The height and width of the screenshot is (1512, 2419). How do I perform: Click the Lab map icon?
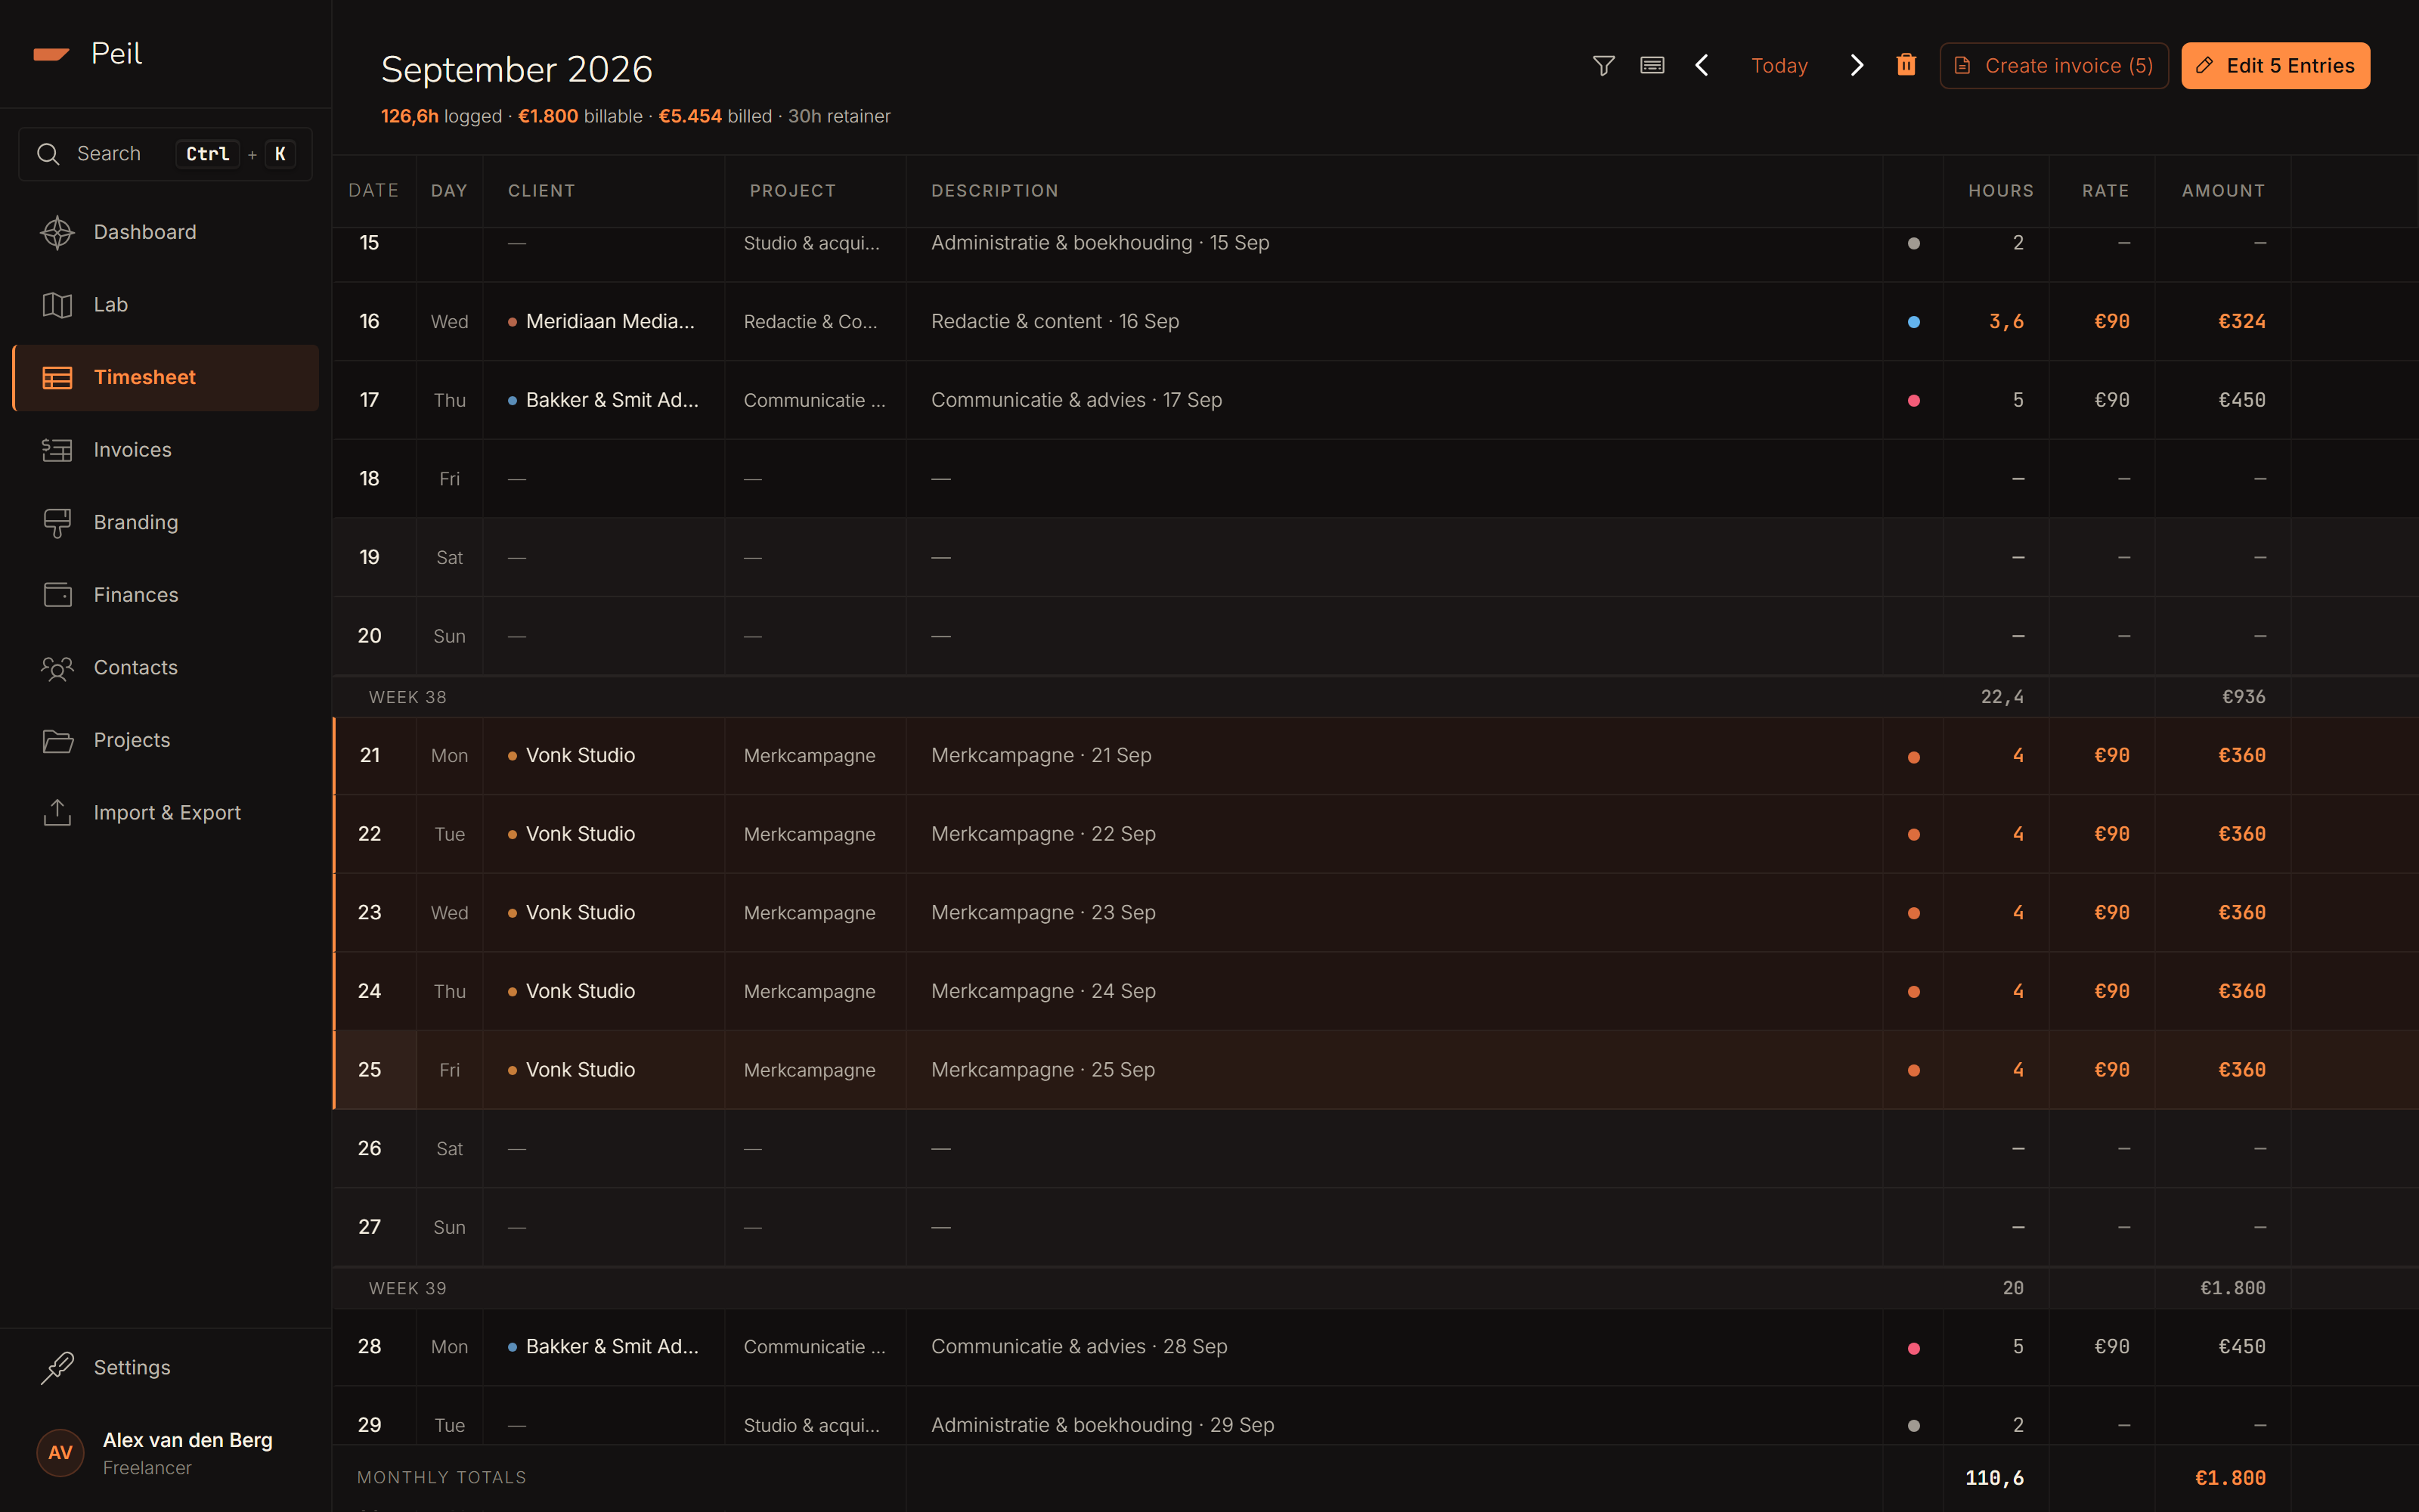[x=57, y=305]
